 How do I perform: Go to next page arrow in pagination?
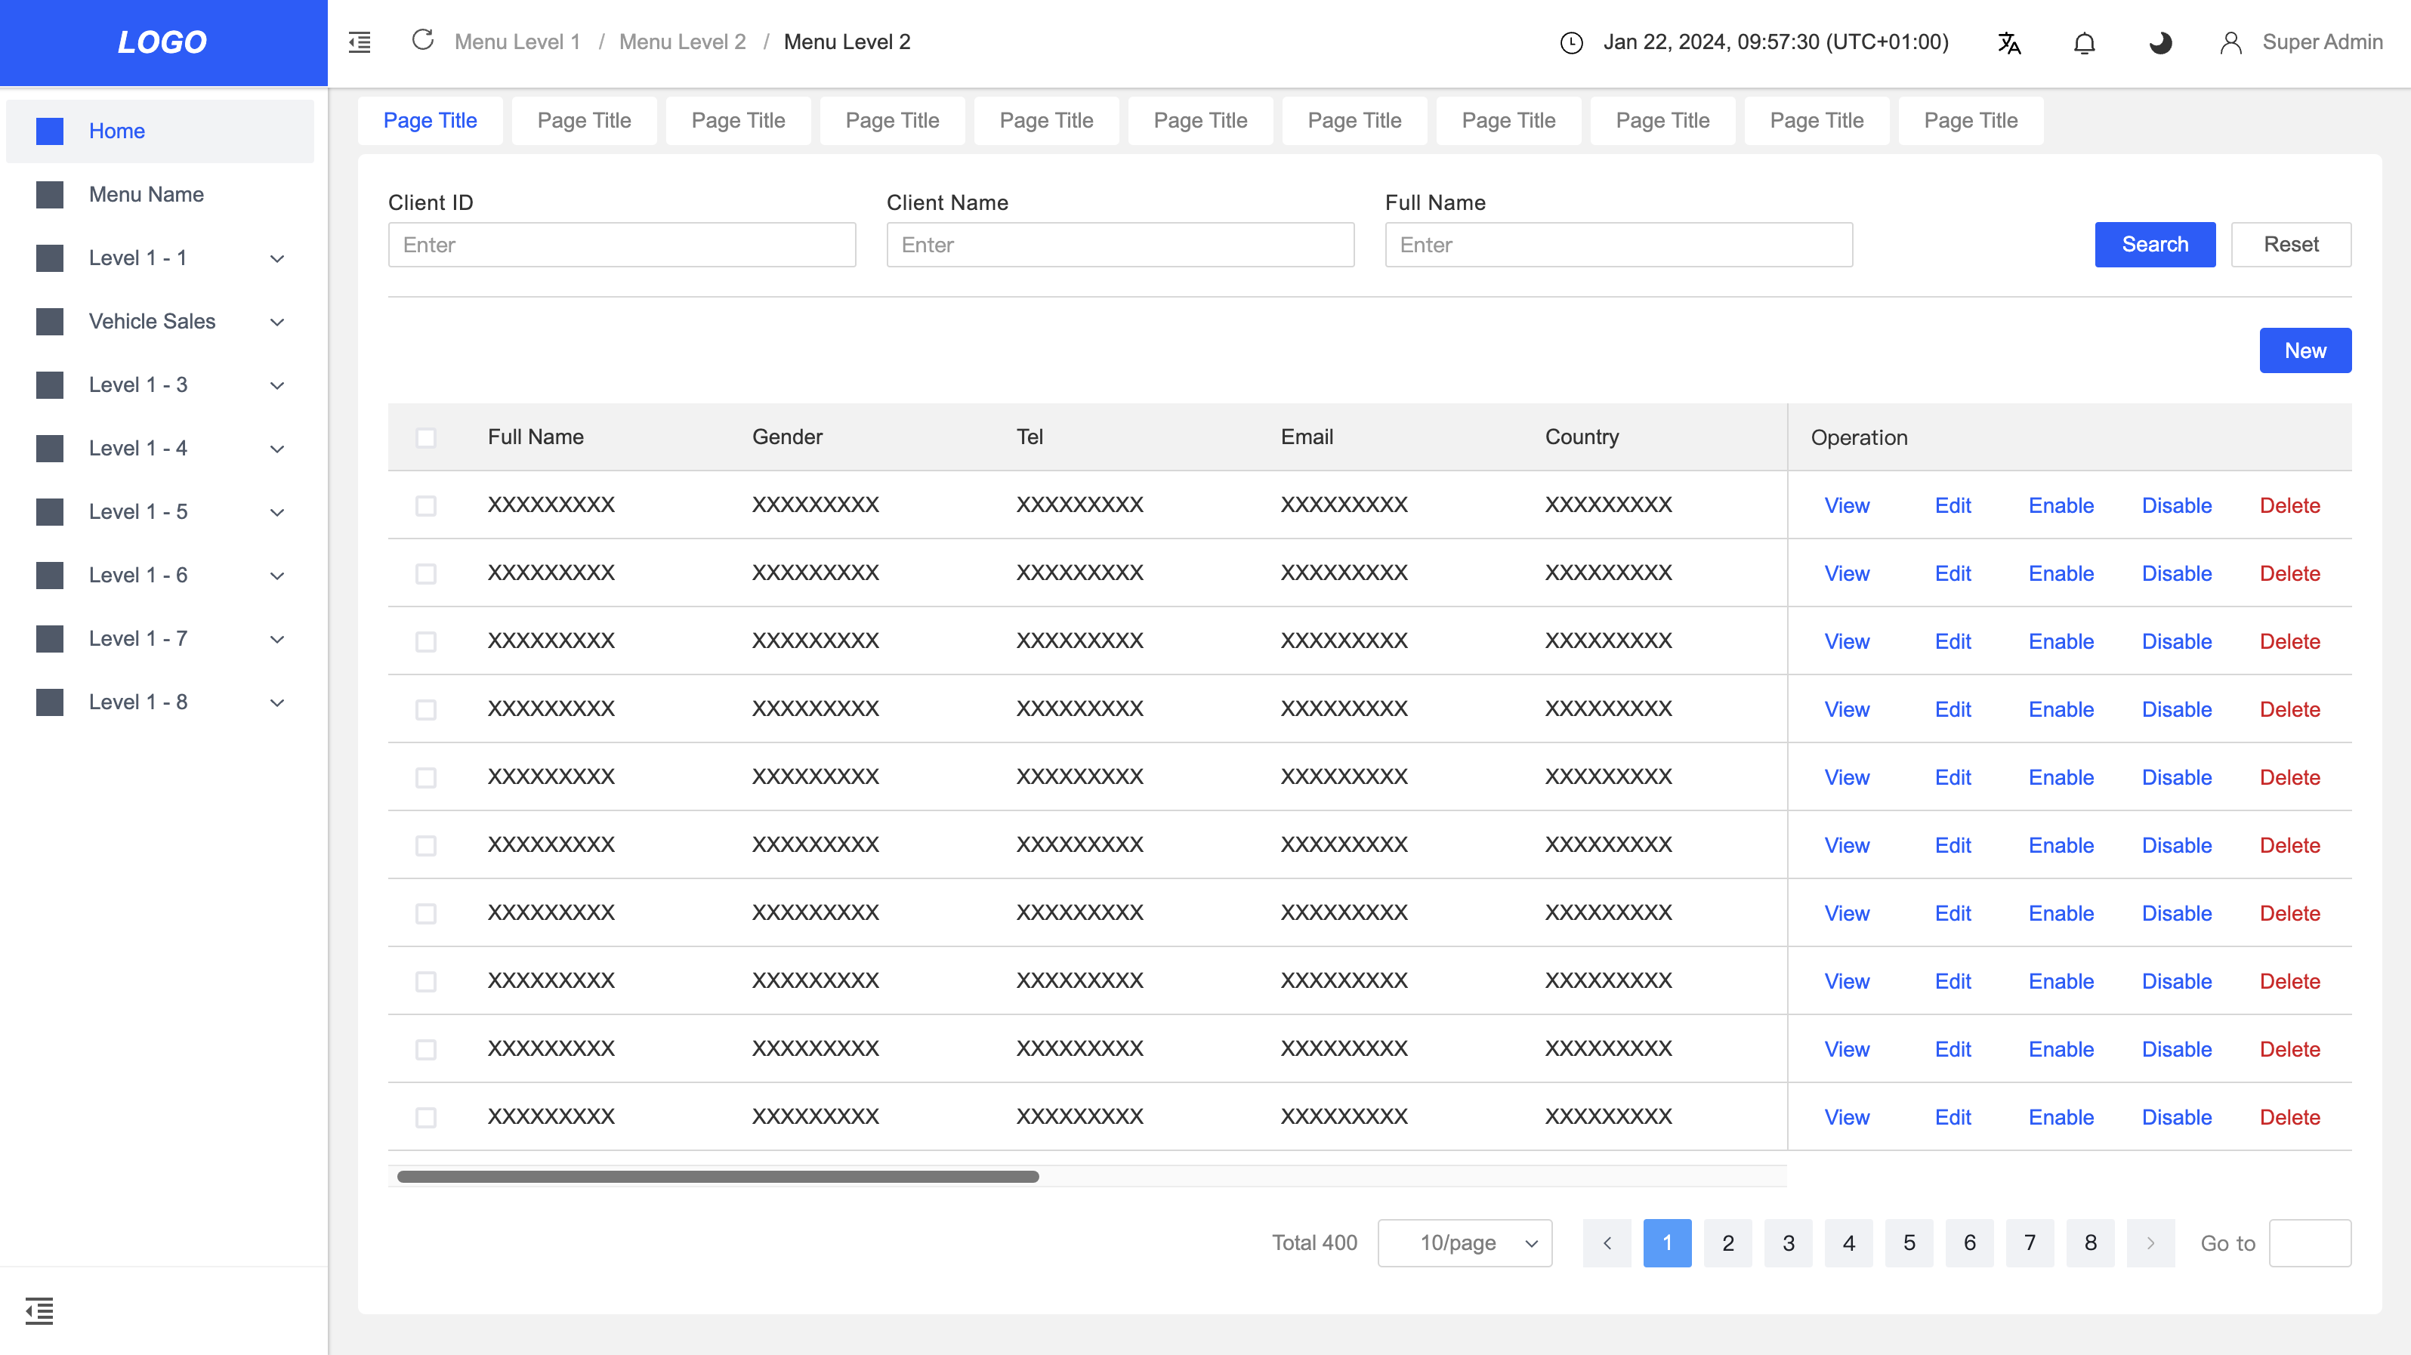click(2151, 1242)
